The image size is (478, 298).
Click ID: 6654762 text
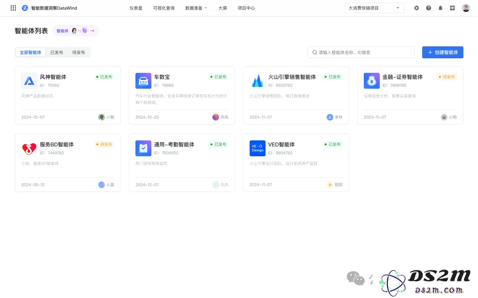[281, 153]
